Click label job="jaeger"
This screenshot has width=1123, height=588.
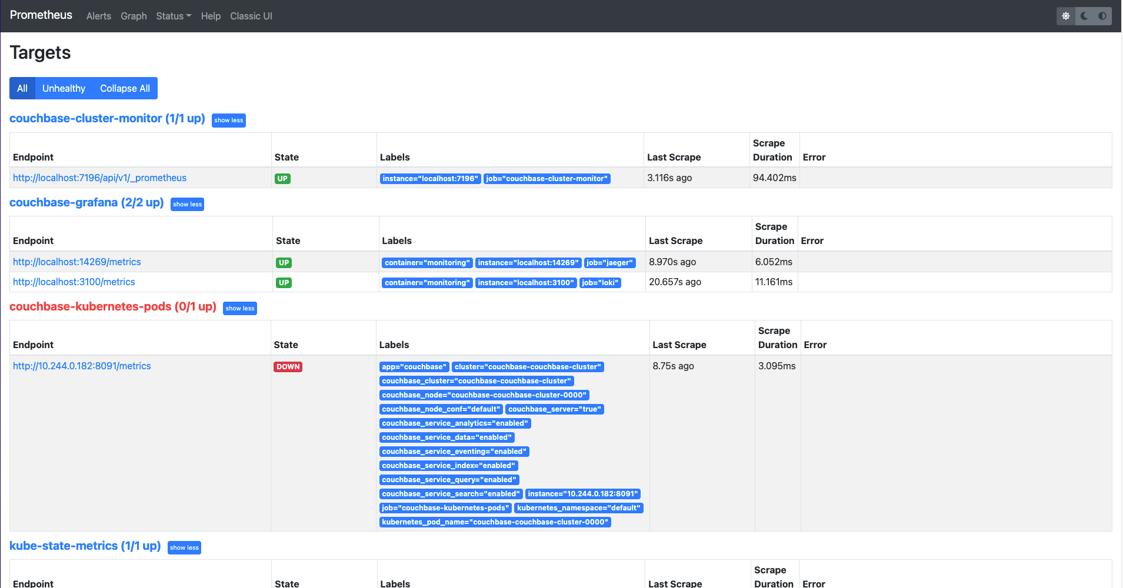(x=610, y=263)
